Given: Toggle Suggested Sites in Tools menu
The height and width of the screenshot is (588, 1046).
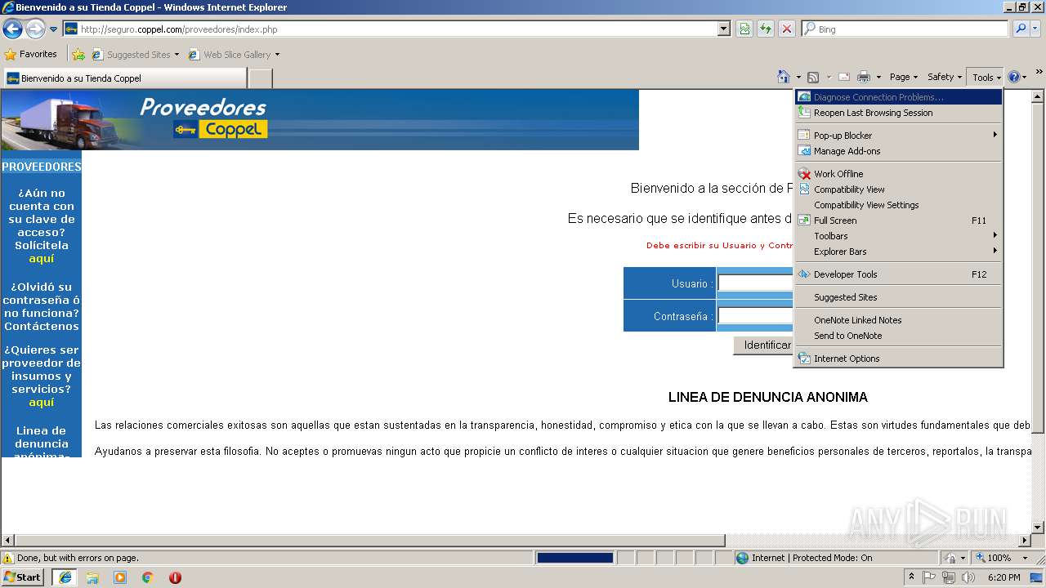Looking at the screenshot, I should [898, 297].
